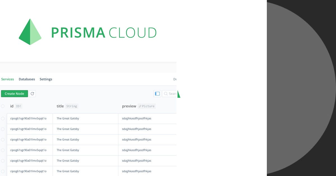Toggle the blue sidebar panel icon near search
Viewport: 336px width, 176px height.
point(157,94)
